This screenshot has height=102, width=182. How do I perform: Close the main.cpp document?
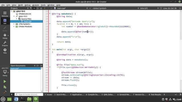[90, 8]
